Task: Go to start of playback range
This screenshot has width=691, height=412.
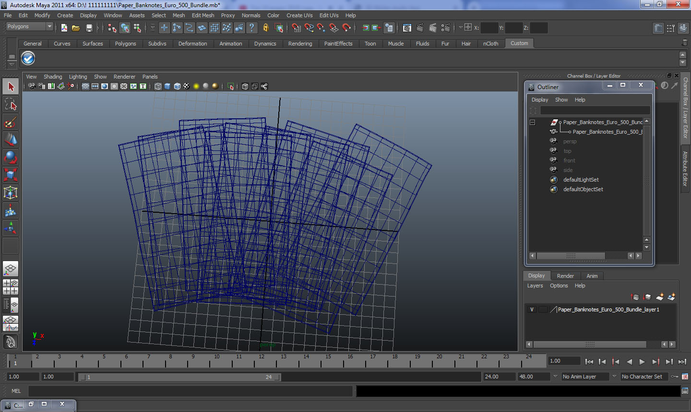Action: [x=589, y=362]
